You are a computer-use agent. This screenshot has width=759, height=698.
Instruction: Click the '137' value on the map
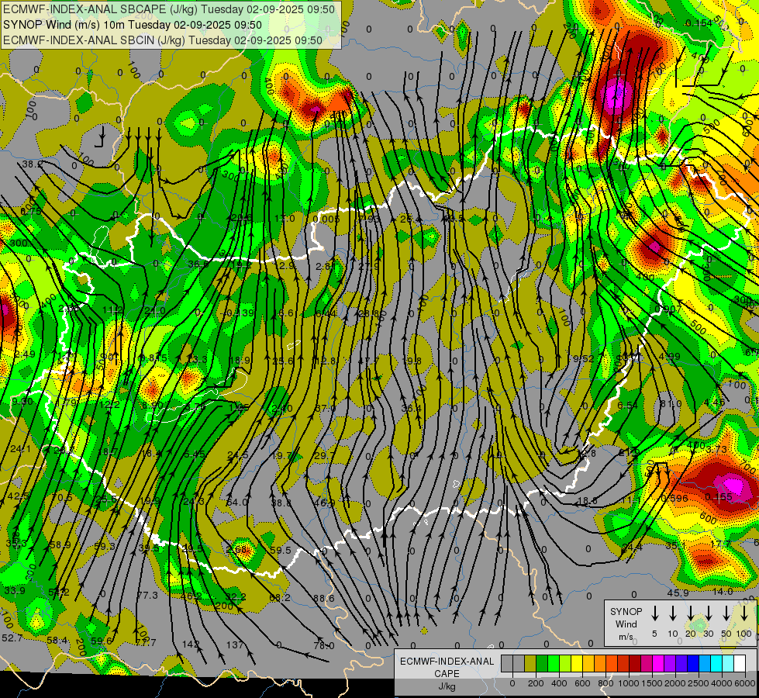point(235,644)
